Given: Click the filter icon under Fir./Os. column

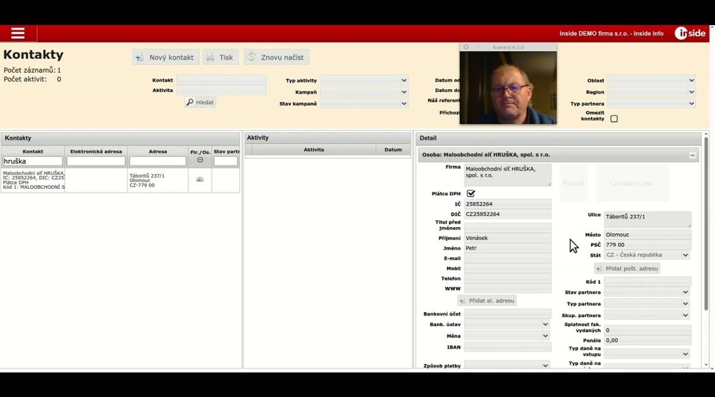Looking at the screenshot, I should (200, 160).
